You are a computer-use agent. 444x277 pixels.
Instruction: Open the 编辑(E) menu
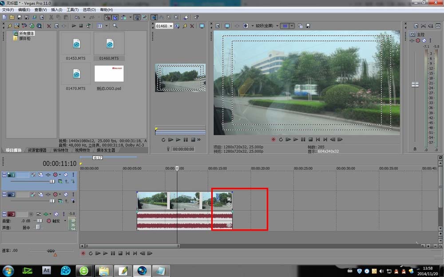tap(24, 10)
